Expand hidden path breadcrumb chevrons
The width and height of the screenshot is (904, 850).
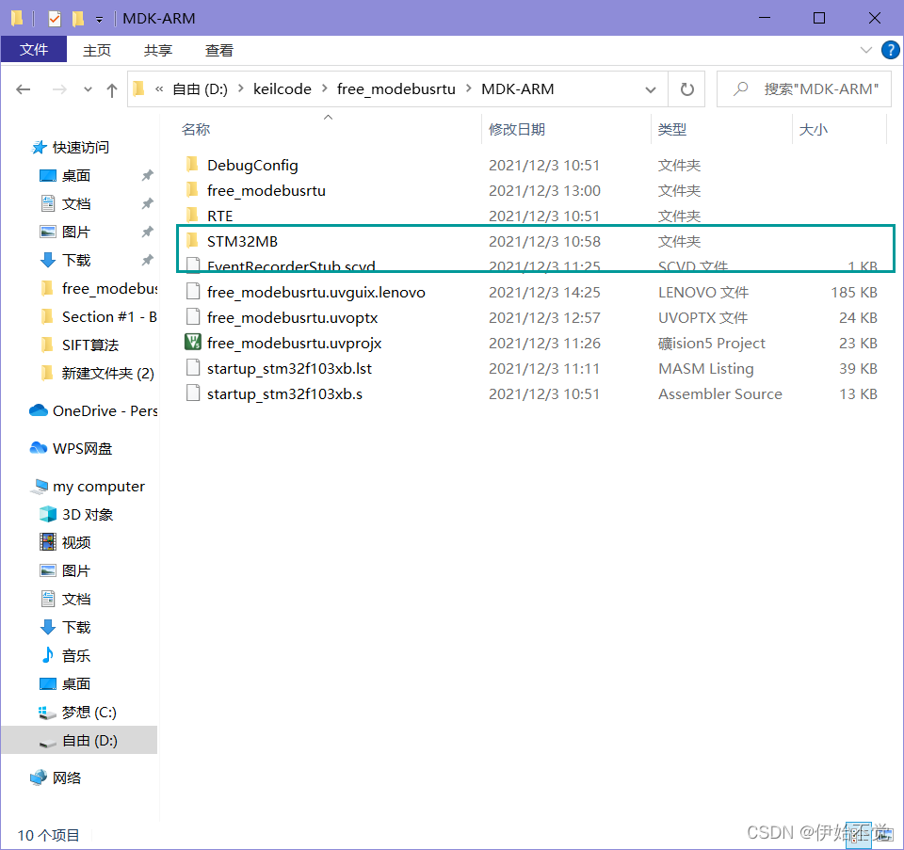[159, 88]
